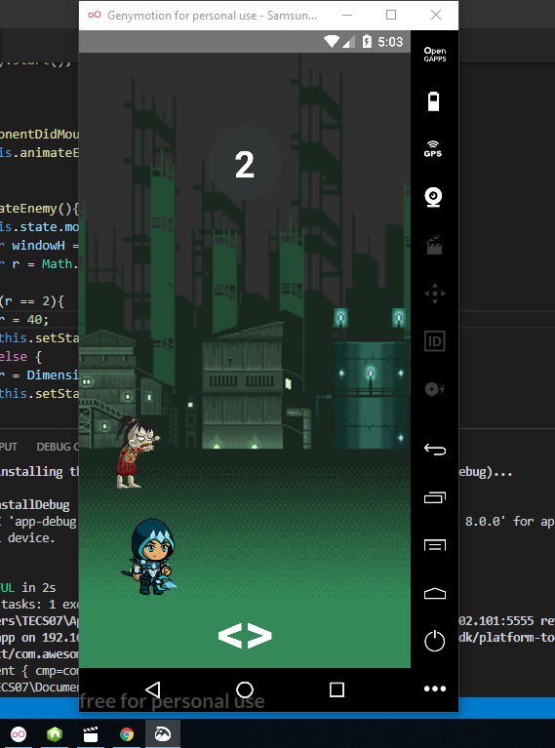Maximize the Genymotion emulator window

point(391,15)
